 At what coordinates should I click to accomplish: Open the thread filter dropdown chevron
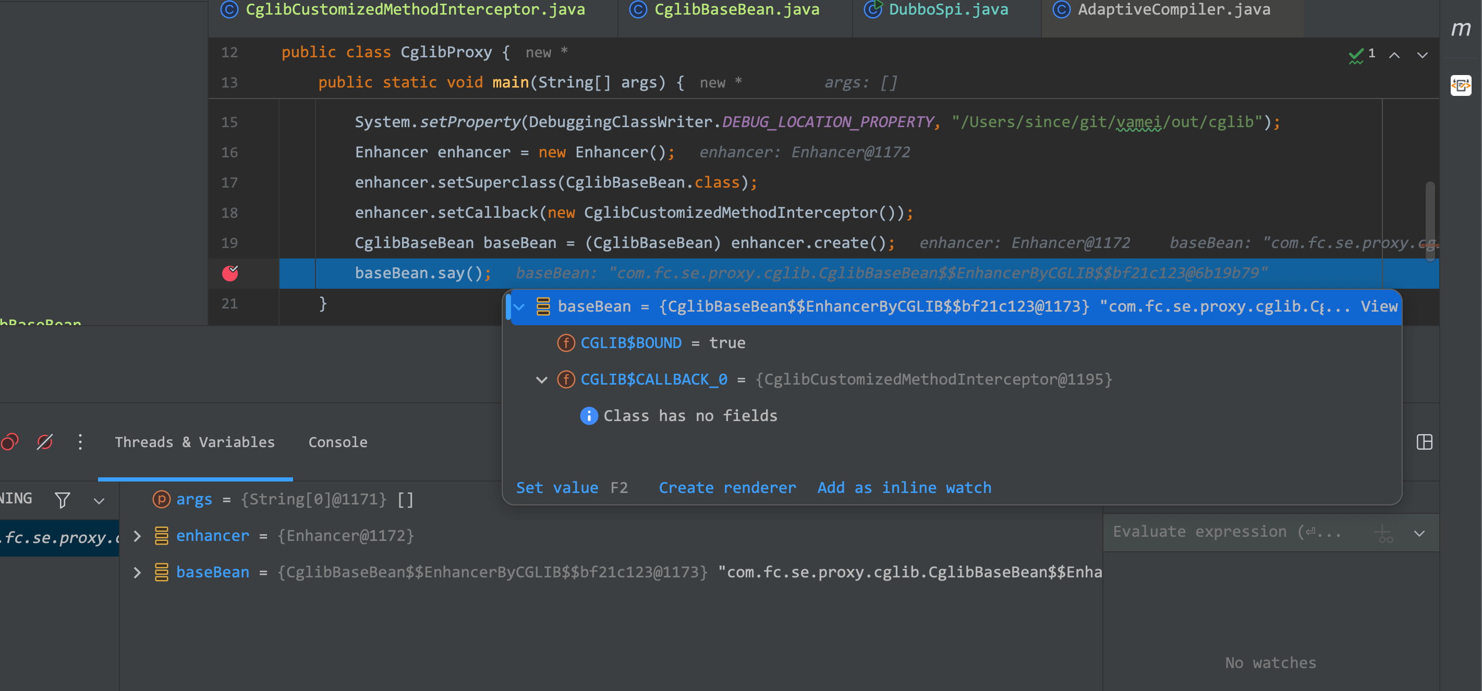click(x=99, y=501)
